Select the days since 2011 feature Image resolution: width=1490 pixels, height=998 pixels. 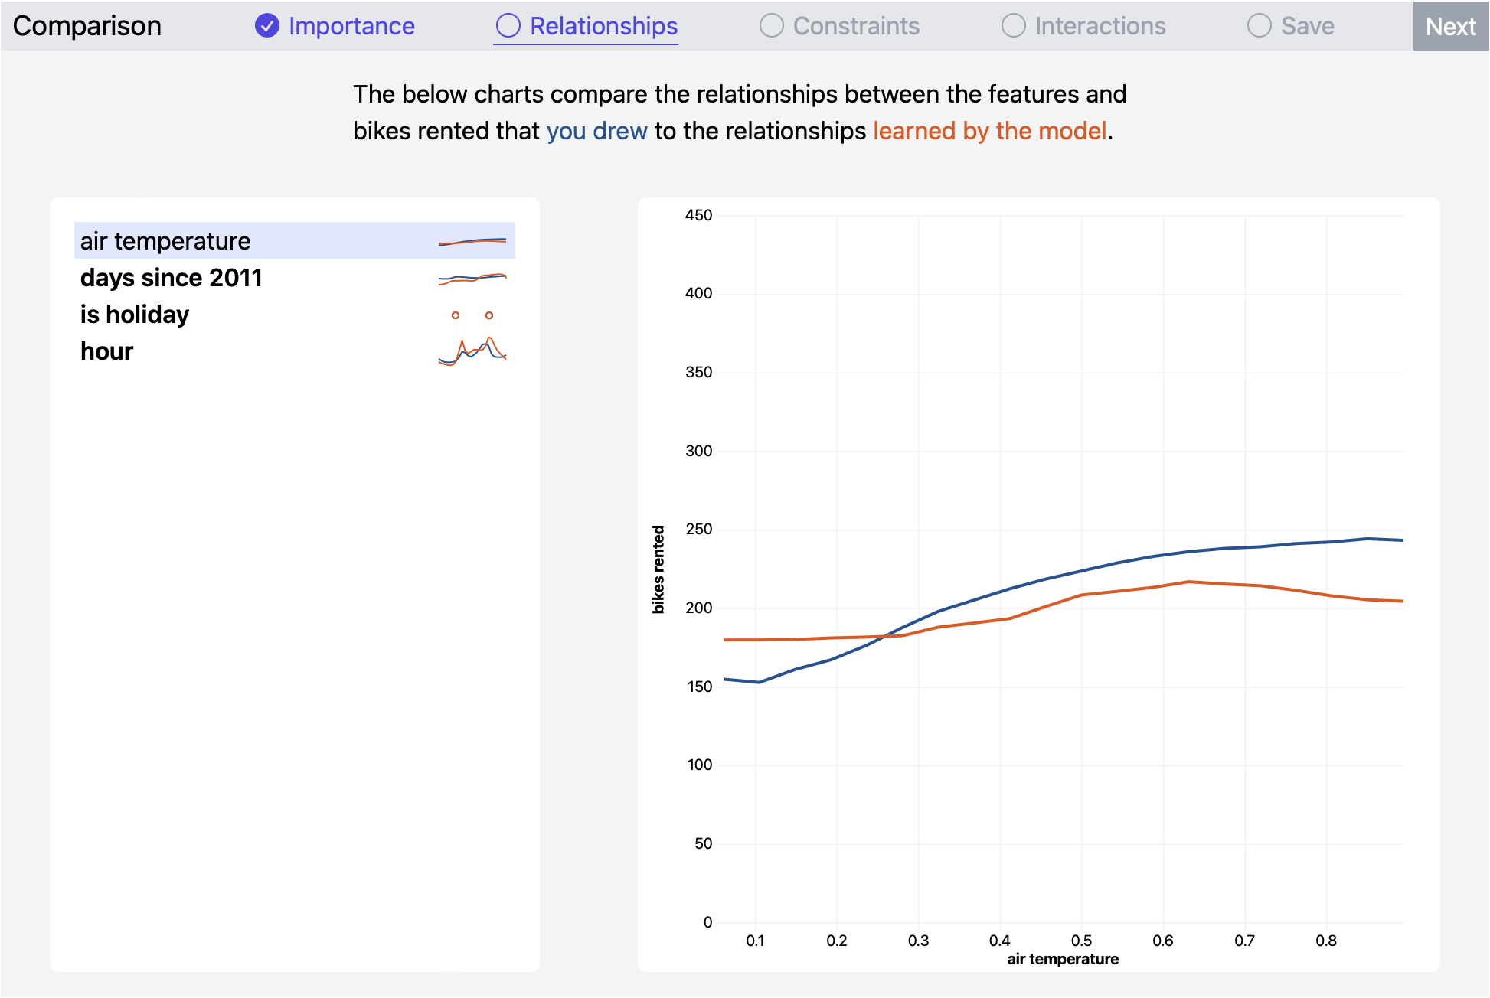point(171,278)
